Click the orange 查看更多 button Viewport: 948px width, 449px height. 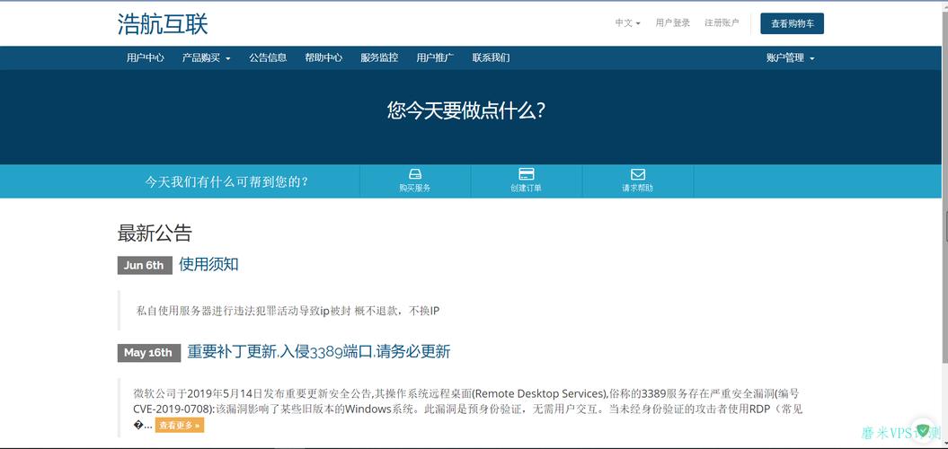(x=180, y=426)
